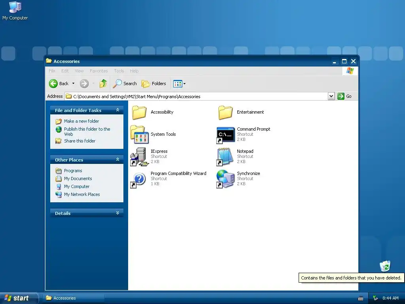Open the Tools menu
Image resolution: width=405 pixels, height=304 pixels.
(119, 71)
